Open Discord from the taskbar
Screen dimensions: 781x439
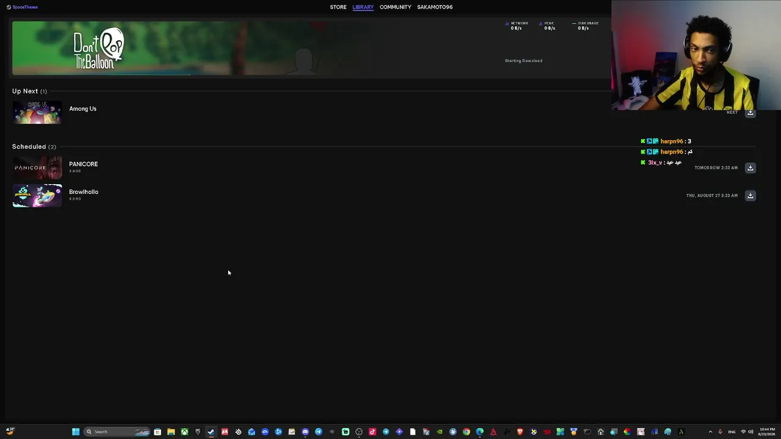[305, 432]
